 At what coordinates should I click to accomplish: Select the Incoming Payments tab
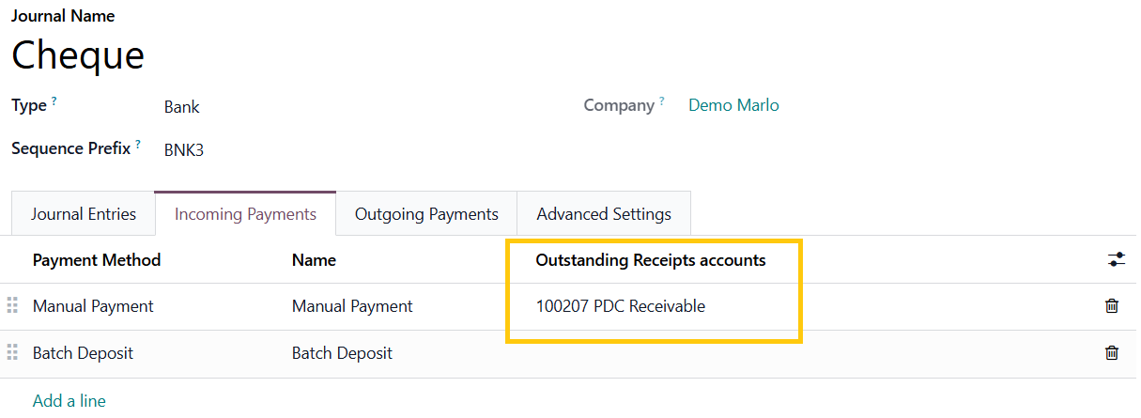[x=245, y=214]
